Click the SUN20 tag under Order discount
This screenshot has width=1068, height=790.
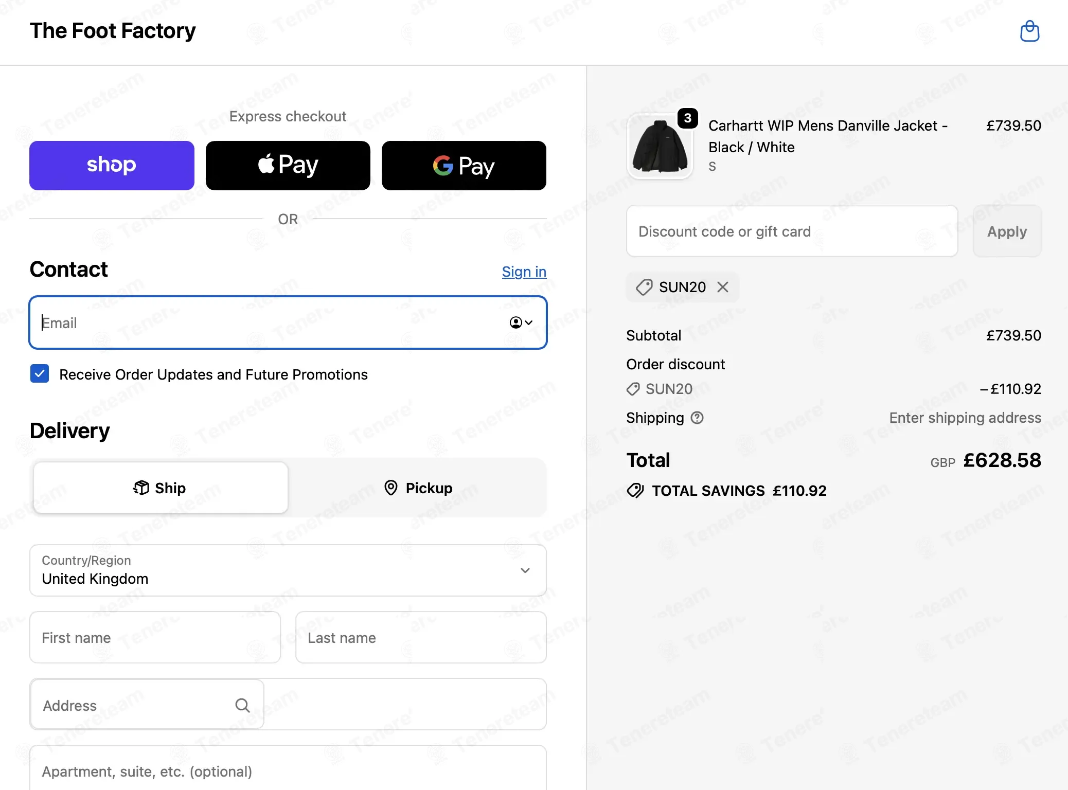pos(660,389)
